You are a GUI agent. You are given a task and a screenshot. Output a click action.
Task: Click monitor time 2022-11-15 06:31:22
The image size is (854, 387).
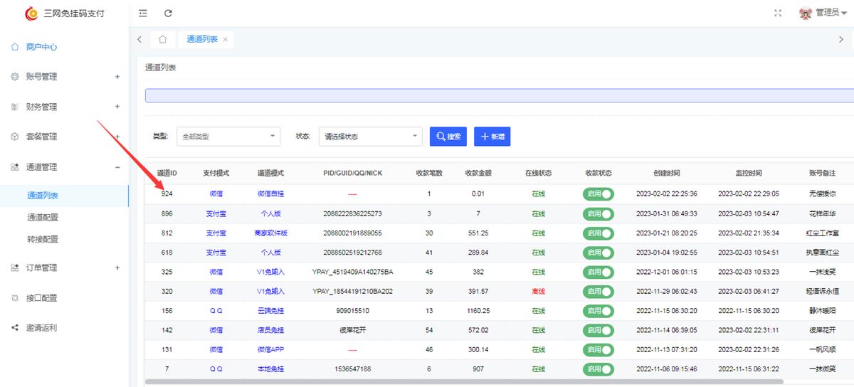pos(748,369)
